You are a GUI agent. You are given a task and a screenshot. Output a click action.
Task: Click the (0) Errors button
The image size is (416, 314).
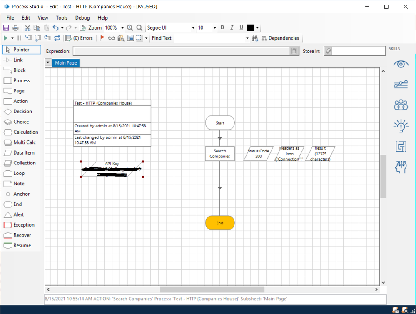point(80,38)
